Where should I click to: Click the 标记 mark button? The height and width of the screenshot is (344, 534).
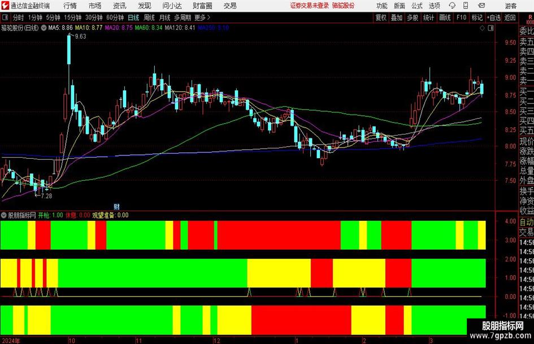coord(477,18)
